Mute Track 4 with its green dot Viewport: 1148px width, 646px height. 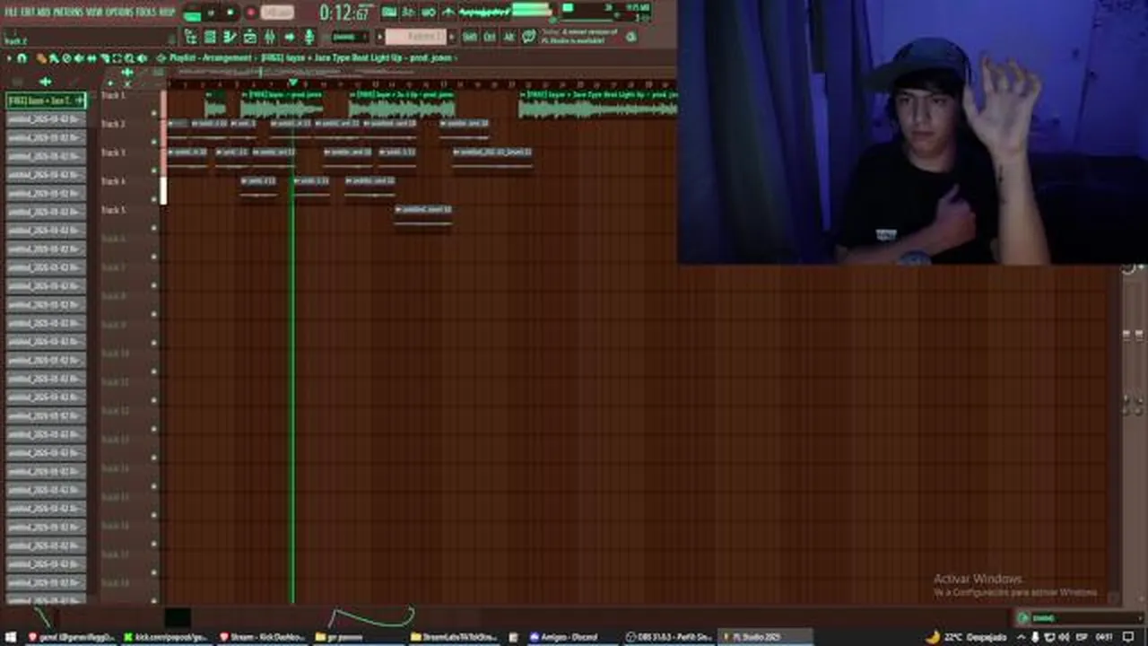[x=154, y=199]
